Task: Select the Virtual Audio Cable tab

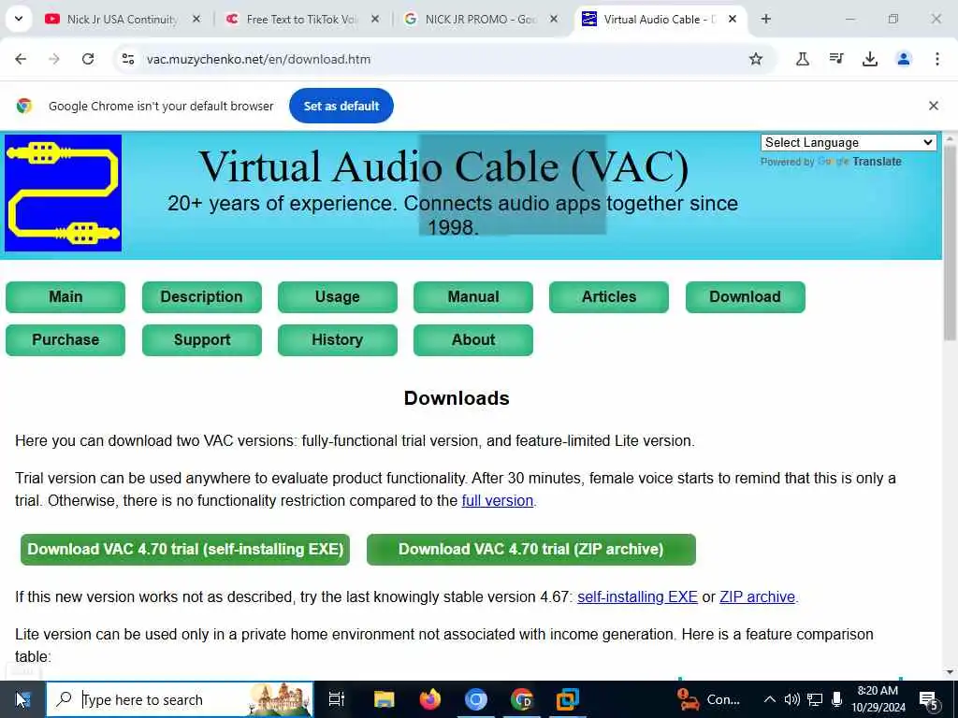Action: tap(660, 20)
